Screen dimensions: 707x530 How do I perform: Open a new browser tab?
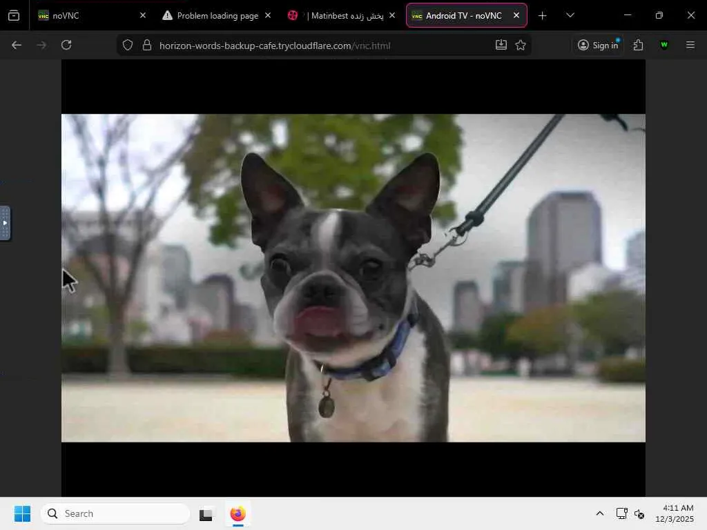543,15
